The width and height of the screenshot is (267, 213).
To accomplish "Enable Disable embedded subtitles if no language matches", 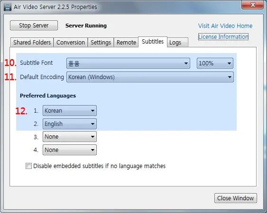I will 28,166.
